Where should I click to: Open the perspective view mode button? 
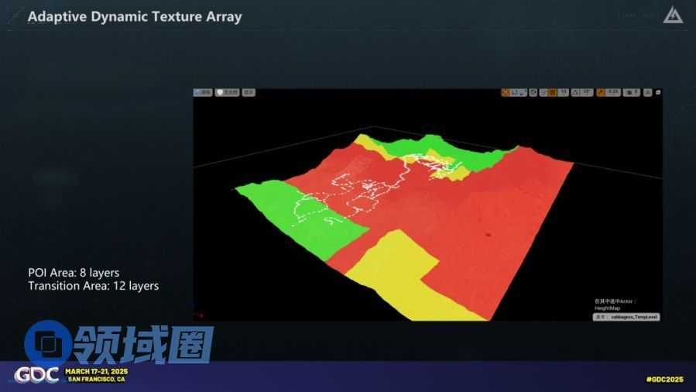[x=203, y=92]
